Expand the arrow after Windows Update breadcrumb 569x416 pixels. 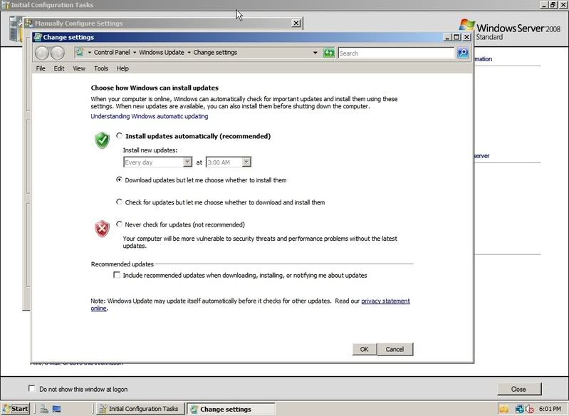189,53
